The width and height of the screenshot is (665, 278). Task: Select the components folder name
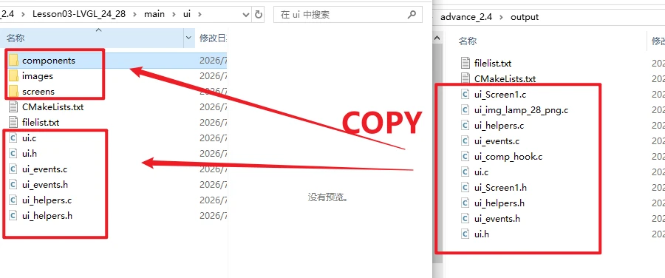(49, 61)
